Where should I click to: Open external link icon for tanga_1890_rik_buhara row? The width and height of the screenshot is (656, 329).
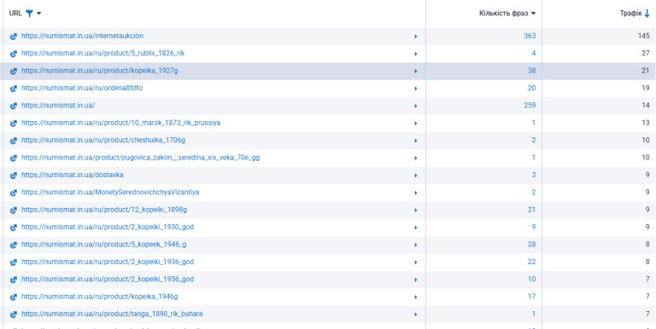(14, 315)
